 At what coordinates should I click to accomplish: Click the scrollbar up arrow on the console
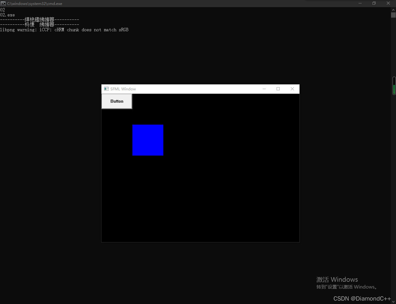(x=393, y=10)
